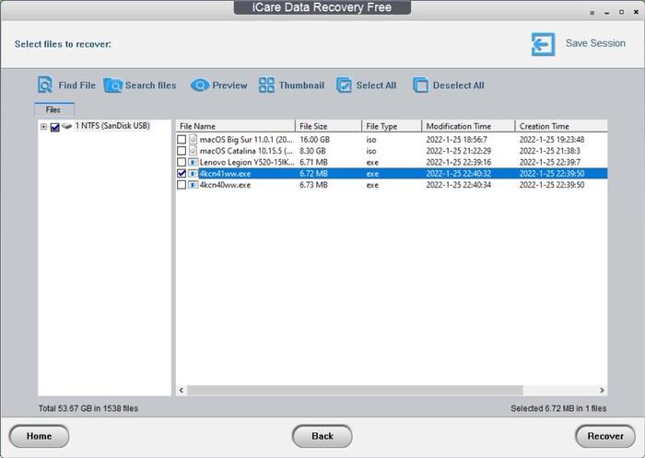
Task: Select the macOS Big Sur 11.0.1 file name
Action: pyautogui.click(x=246, y=140)
